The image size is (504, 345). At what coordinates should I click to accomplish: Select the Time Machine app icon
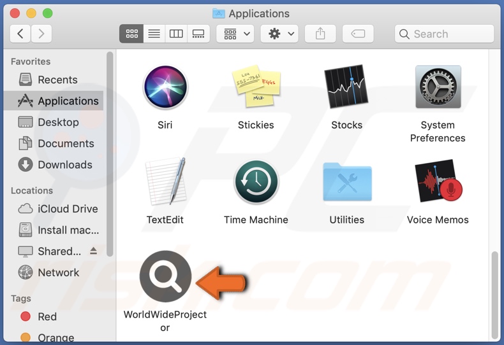click(x=256, y=182)
